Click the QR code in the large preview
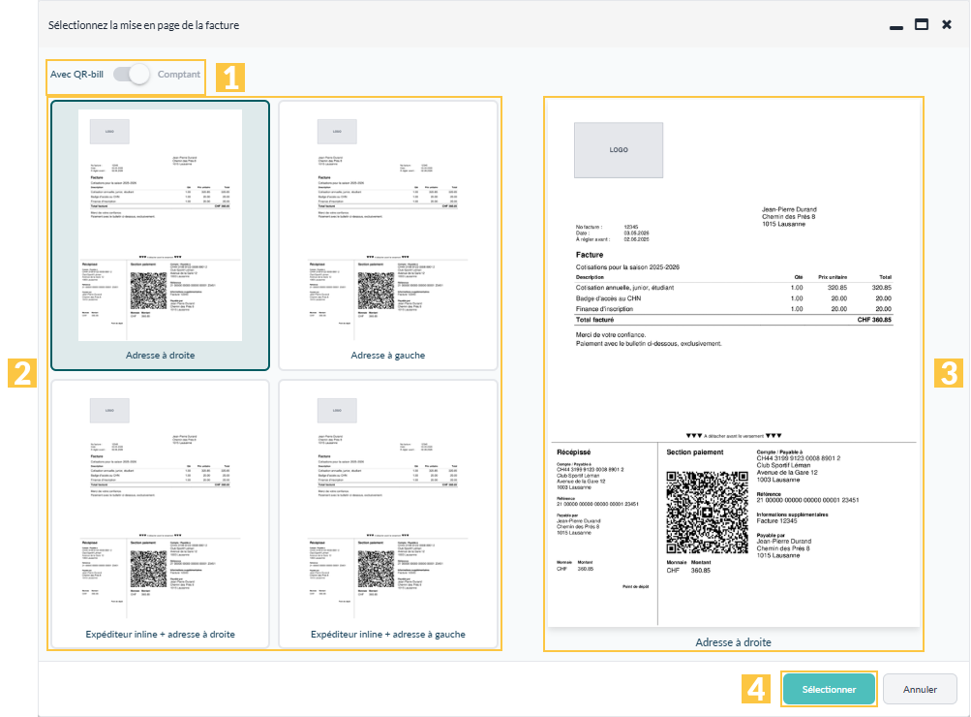Viewport: 971px width, 717px height. 707,513
